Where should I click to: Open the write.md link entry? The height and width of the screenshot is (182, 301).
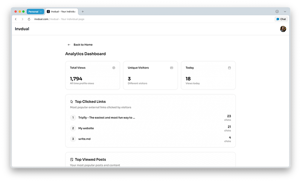pos(84,139)
